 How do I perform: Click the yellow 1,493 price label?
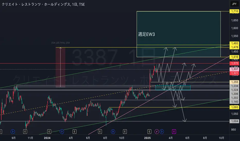(235, 43)
